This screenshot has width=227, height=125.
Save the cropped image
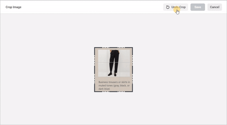pos(198,7)
